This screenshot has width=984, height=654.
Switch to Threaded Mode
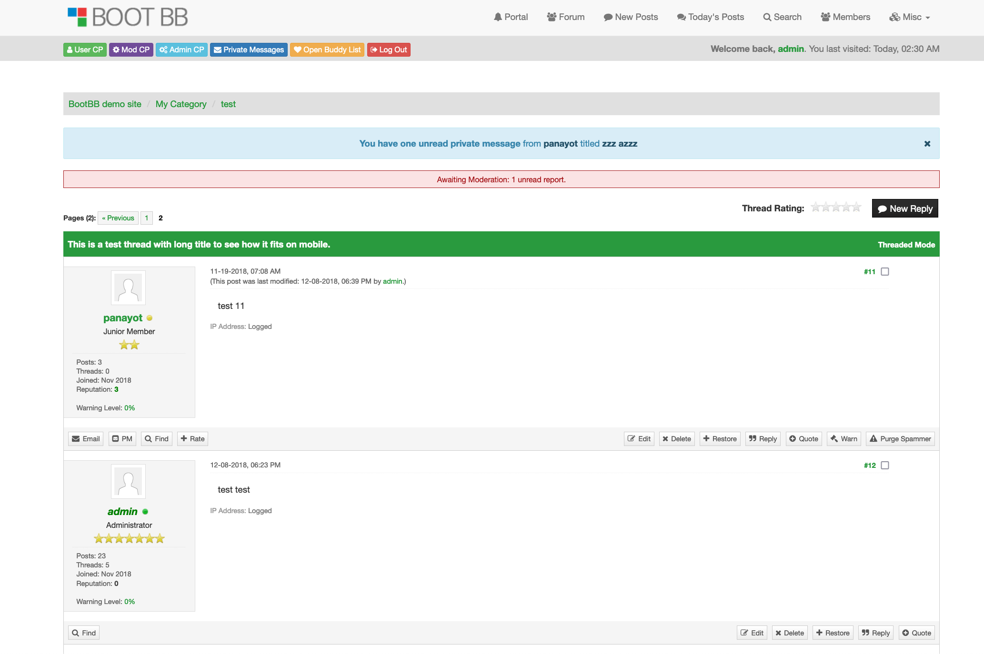[x=906, y=245]
